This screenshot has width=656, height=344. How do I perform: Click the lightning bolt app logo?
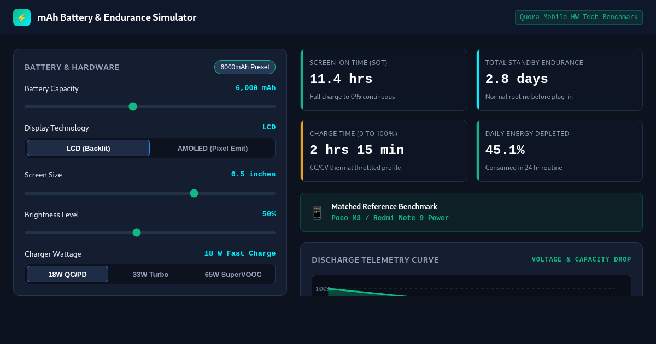(22, 17)
